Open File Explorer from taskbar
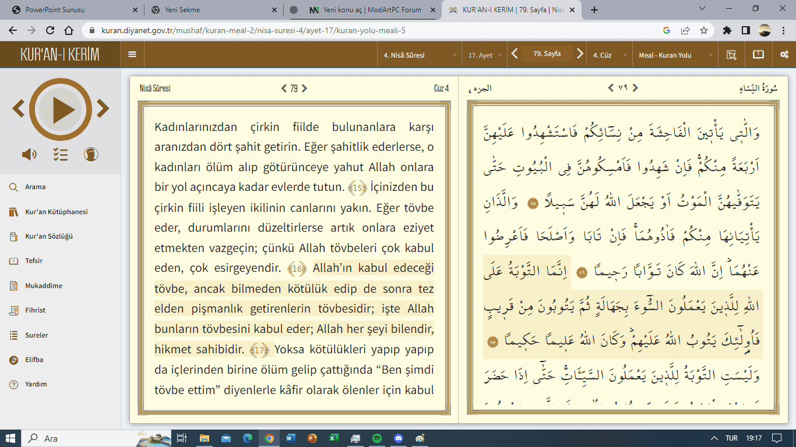The width and height of the screenshot is (796, 447). click(205, 438)
